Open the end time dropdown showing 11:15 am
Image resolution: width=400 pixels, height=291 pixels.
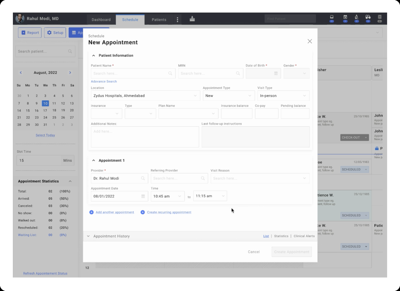point(210,196)
